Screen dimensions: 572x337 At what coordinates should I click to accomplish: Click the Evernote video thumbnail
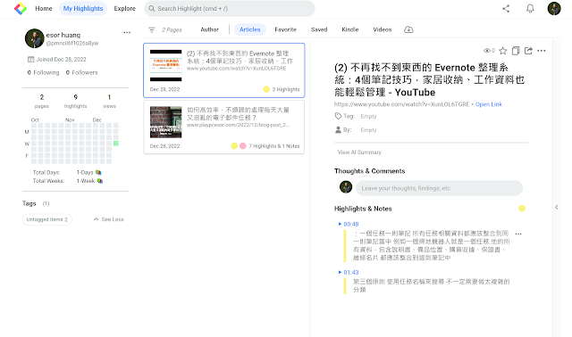(165, 65)
